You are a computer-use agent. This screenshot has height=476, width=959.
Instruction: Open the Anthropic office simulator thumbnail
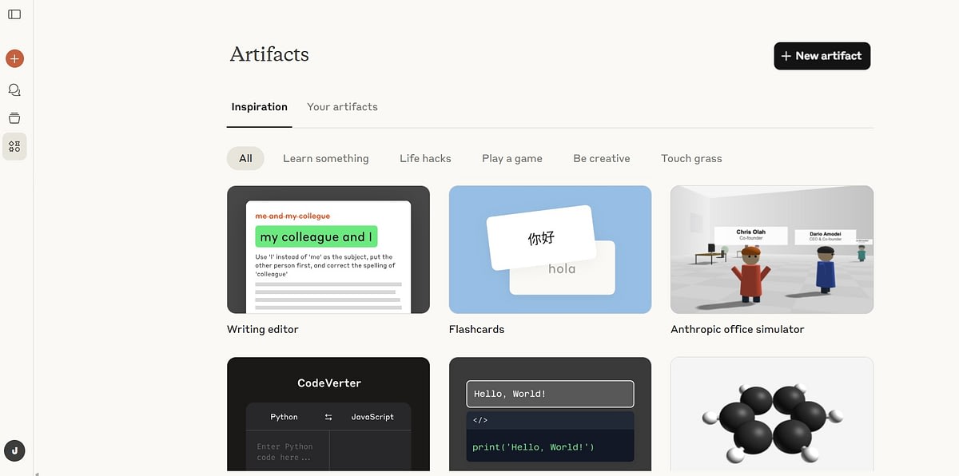coord(771,249)
